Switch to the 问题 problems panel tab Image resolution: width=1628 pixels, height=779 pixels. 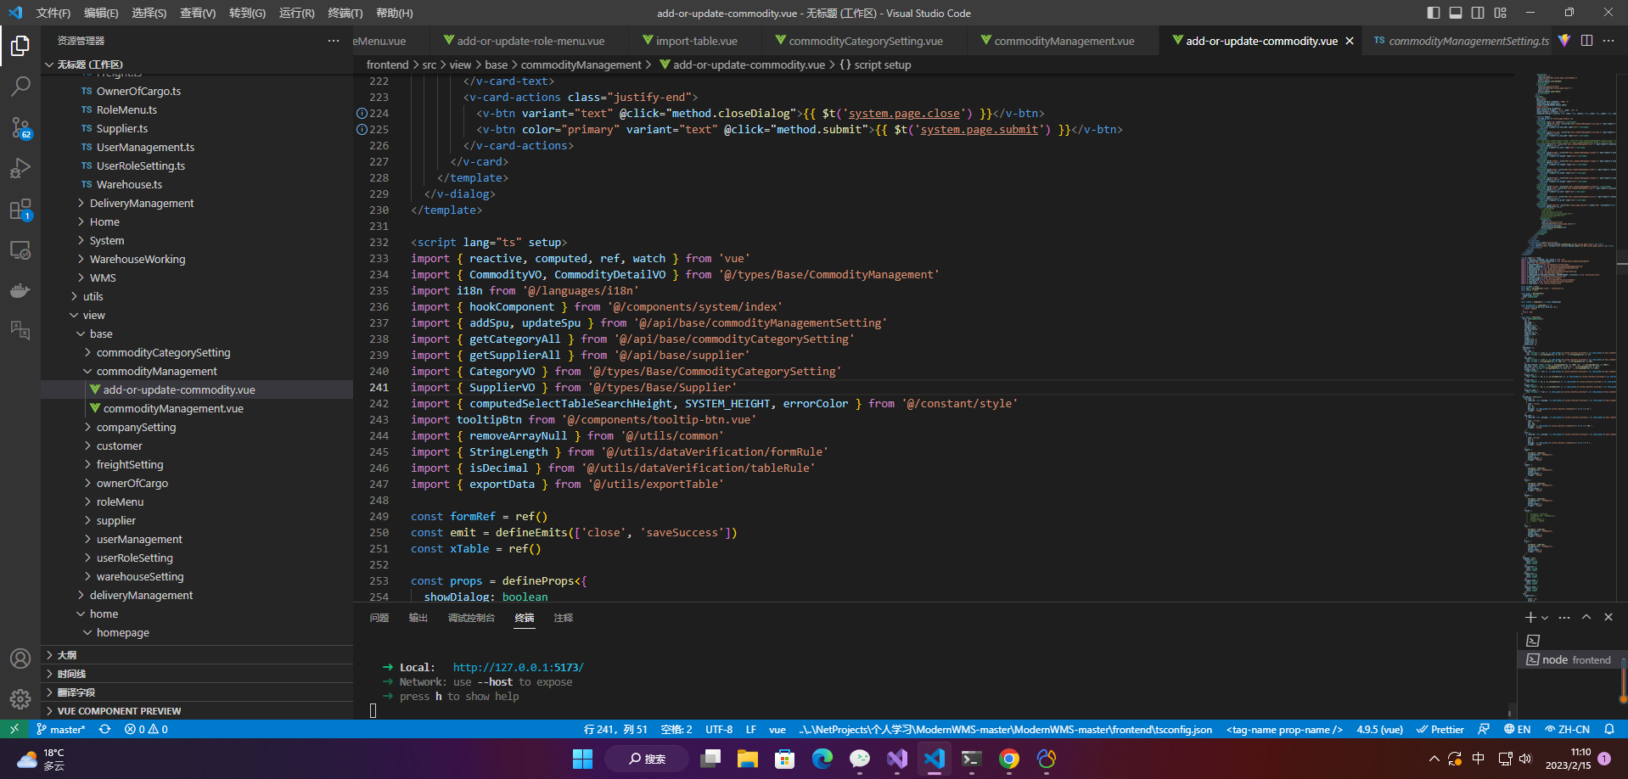379,618
